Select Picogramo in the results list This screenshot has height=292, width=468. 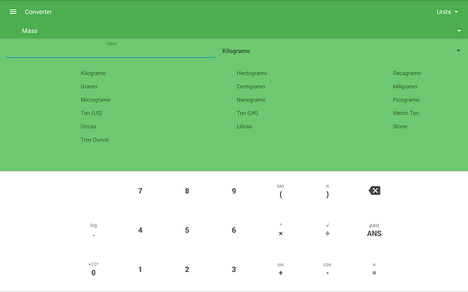[x=406, y=100]
